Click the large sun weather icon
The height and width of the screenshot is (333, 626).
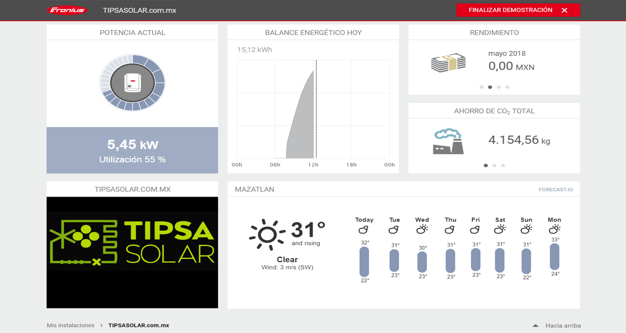point(267,234)
